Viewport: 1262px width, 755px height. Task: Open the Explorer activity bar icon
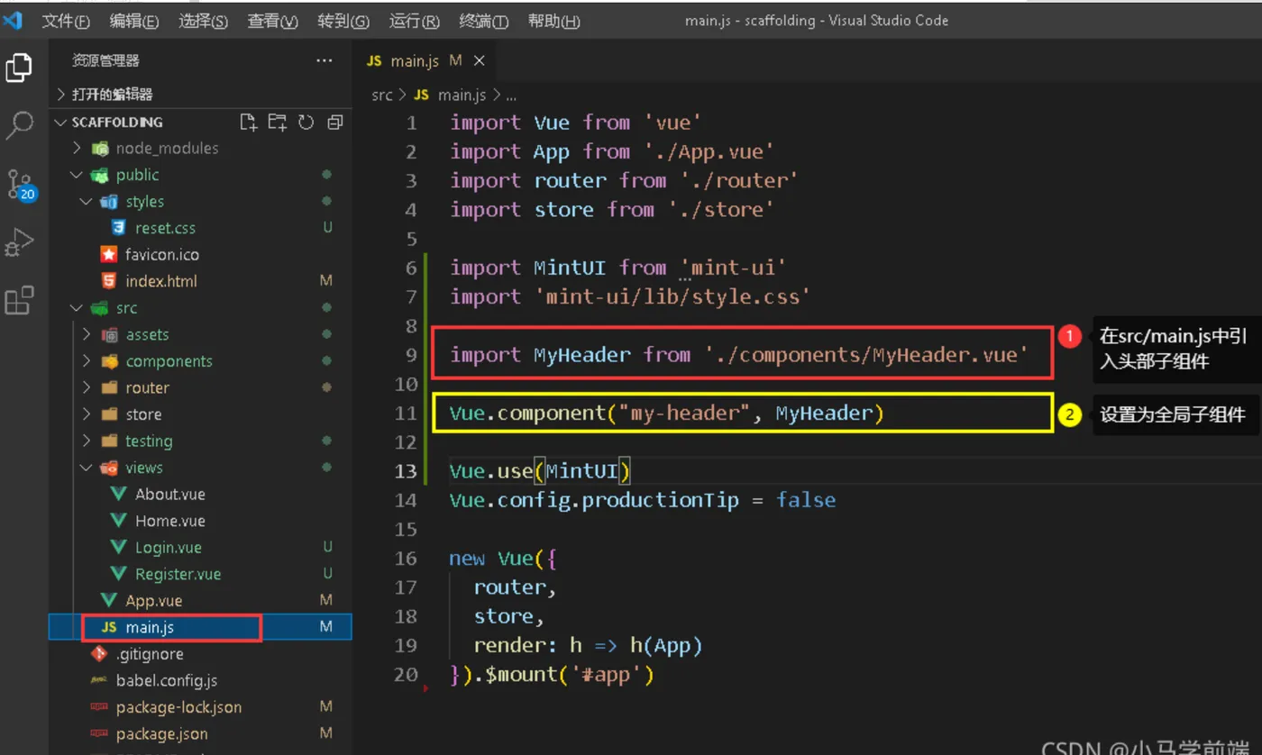19,68
